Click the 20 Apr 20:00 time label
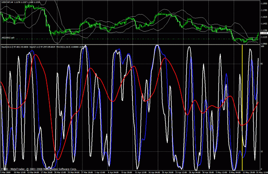Image resolution: width=268 pixels, height=174 pixels. (168, 172)
